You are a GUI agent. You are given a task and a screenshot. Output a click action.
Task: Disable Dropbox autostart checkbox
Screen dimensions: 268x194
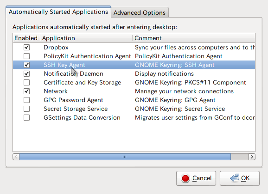[26, 48]
